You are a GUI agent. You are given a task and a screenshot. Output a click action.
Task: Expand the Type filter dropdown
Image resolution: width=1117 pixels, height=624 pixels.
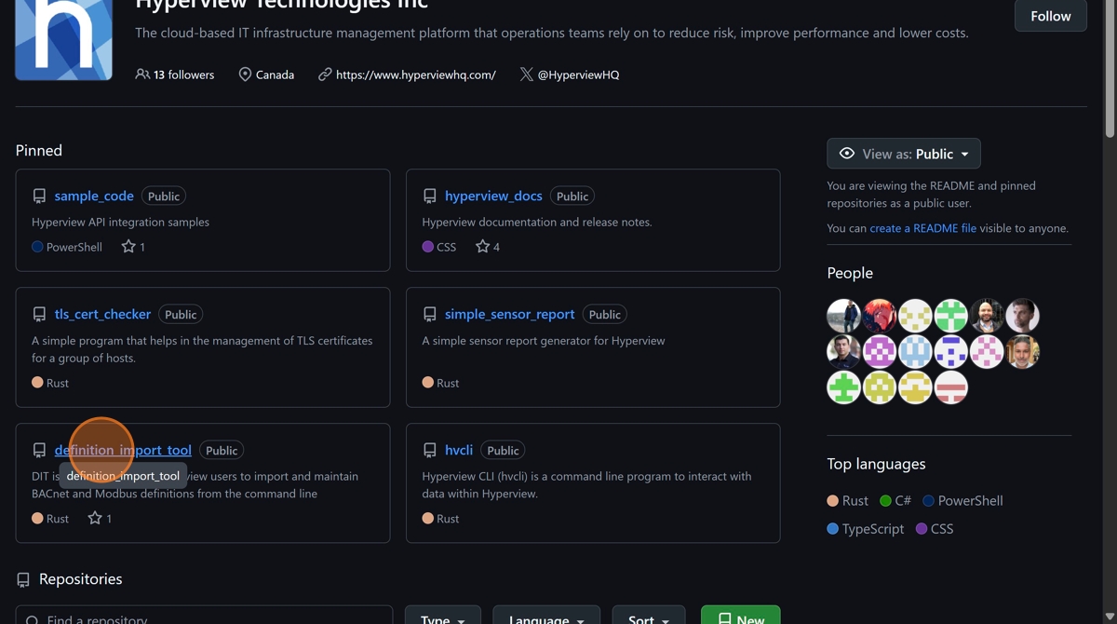point(442,618)
